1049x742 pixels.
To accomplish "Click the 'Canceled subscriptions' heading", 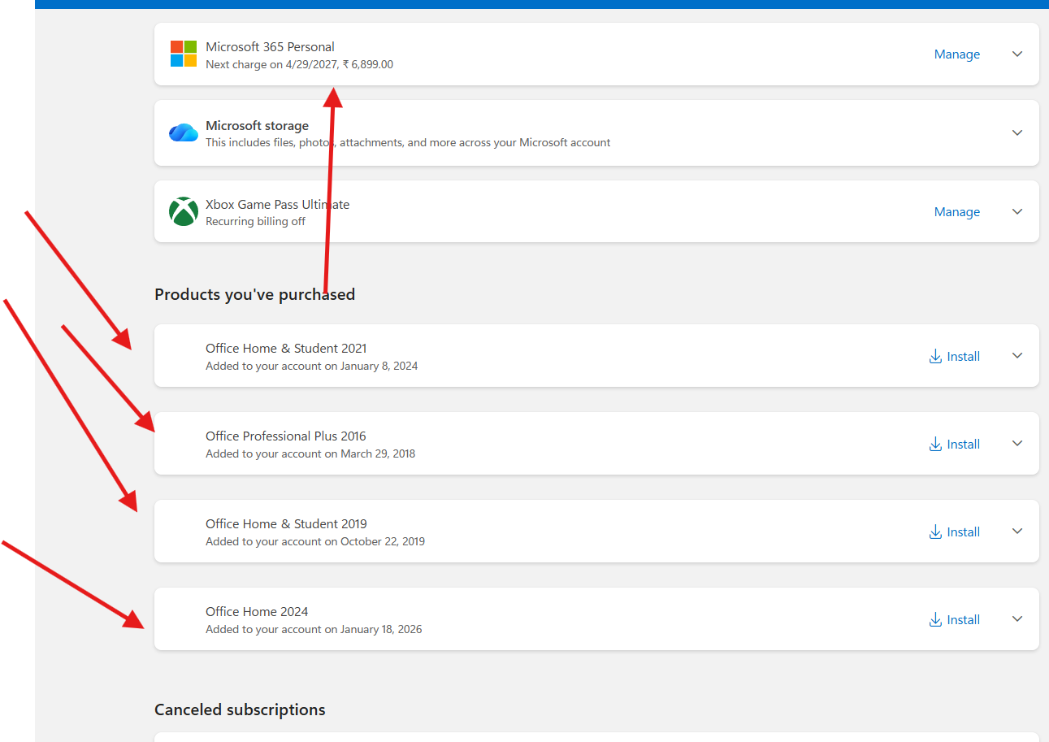I will (240, 709).
